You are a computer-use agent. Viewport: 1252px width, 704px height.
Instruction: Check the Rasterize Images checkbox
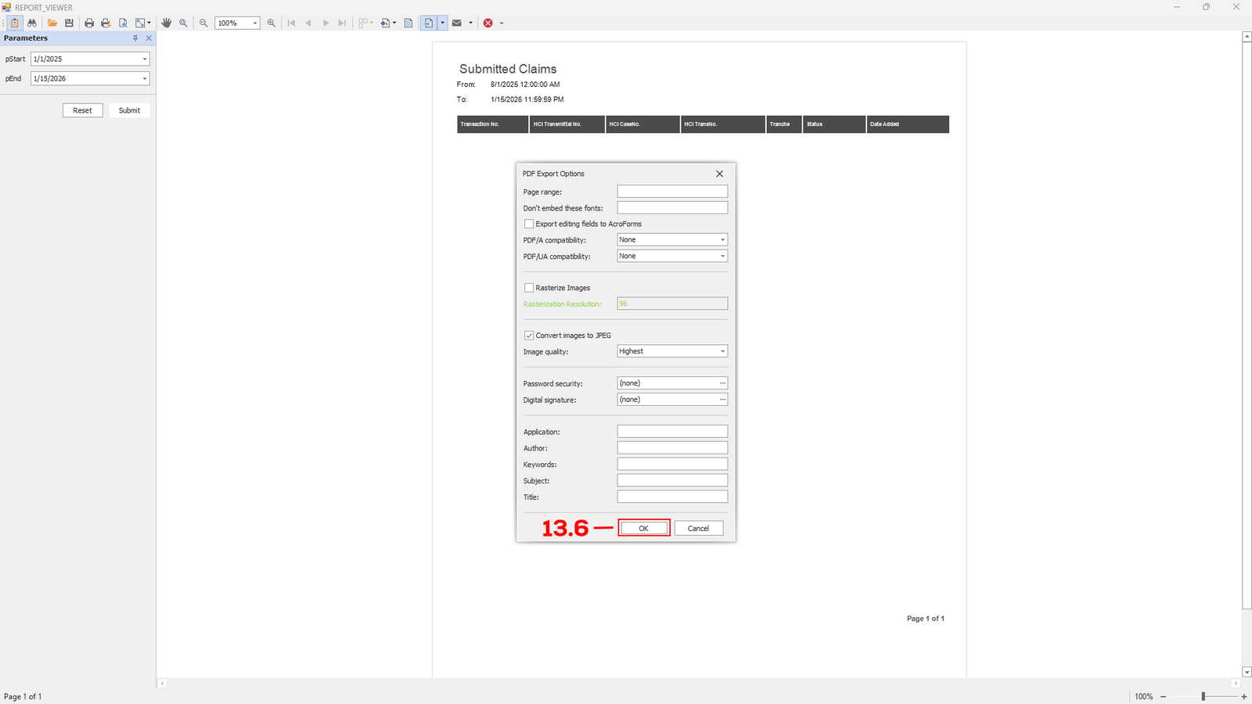529,288
